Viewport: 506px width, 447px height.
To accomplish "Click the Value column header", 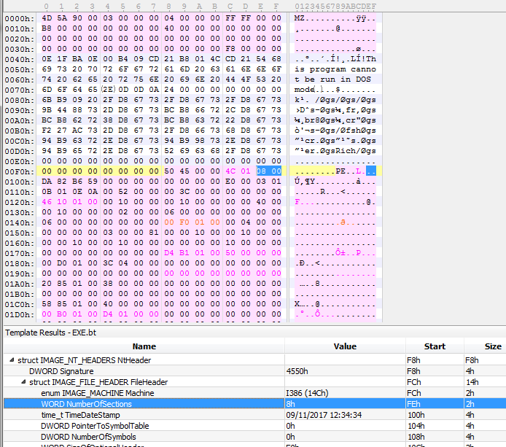I will tap(345, 346).
